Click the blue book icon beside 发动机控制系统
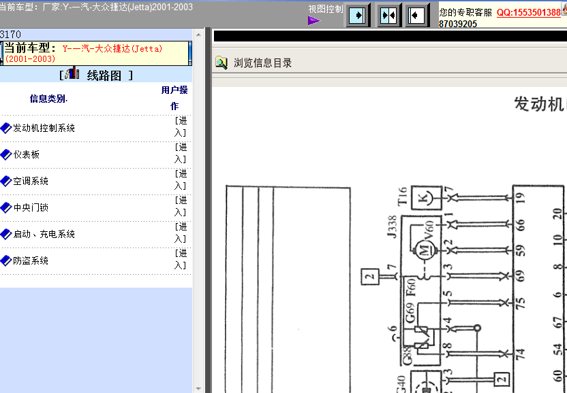The image size is (567, 393). [x=6, y=128]
